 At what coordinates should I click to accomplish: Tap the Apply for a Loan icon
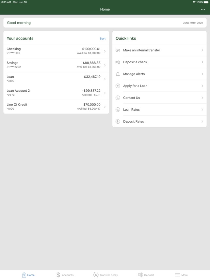(x=118, y=86)
